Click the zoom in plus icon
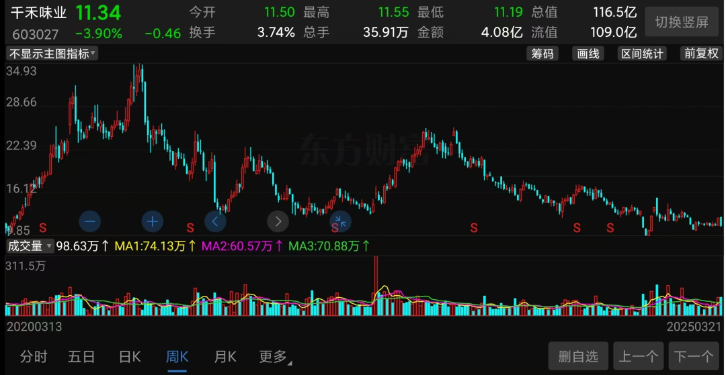Image resolution: width=726 pixels, height=375 pixels. tap(153, 221)
